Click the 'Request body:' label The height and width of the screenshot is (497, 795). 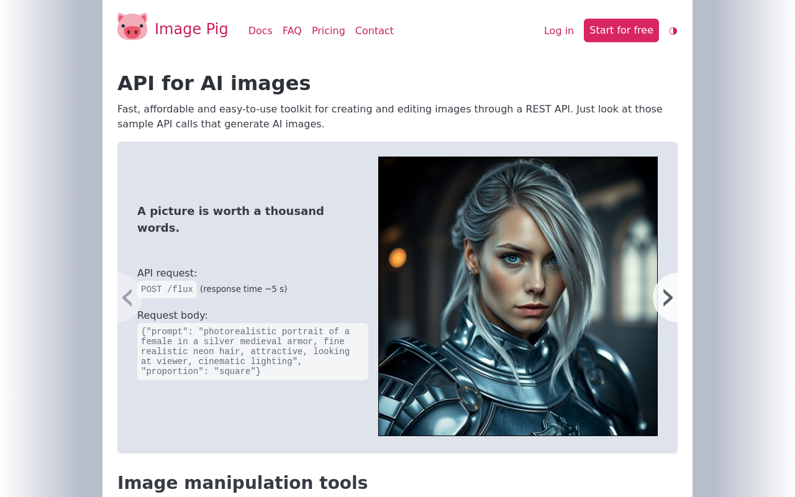tap(172, 315)
